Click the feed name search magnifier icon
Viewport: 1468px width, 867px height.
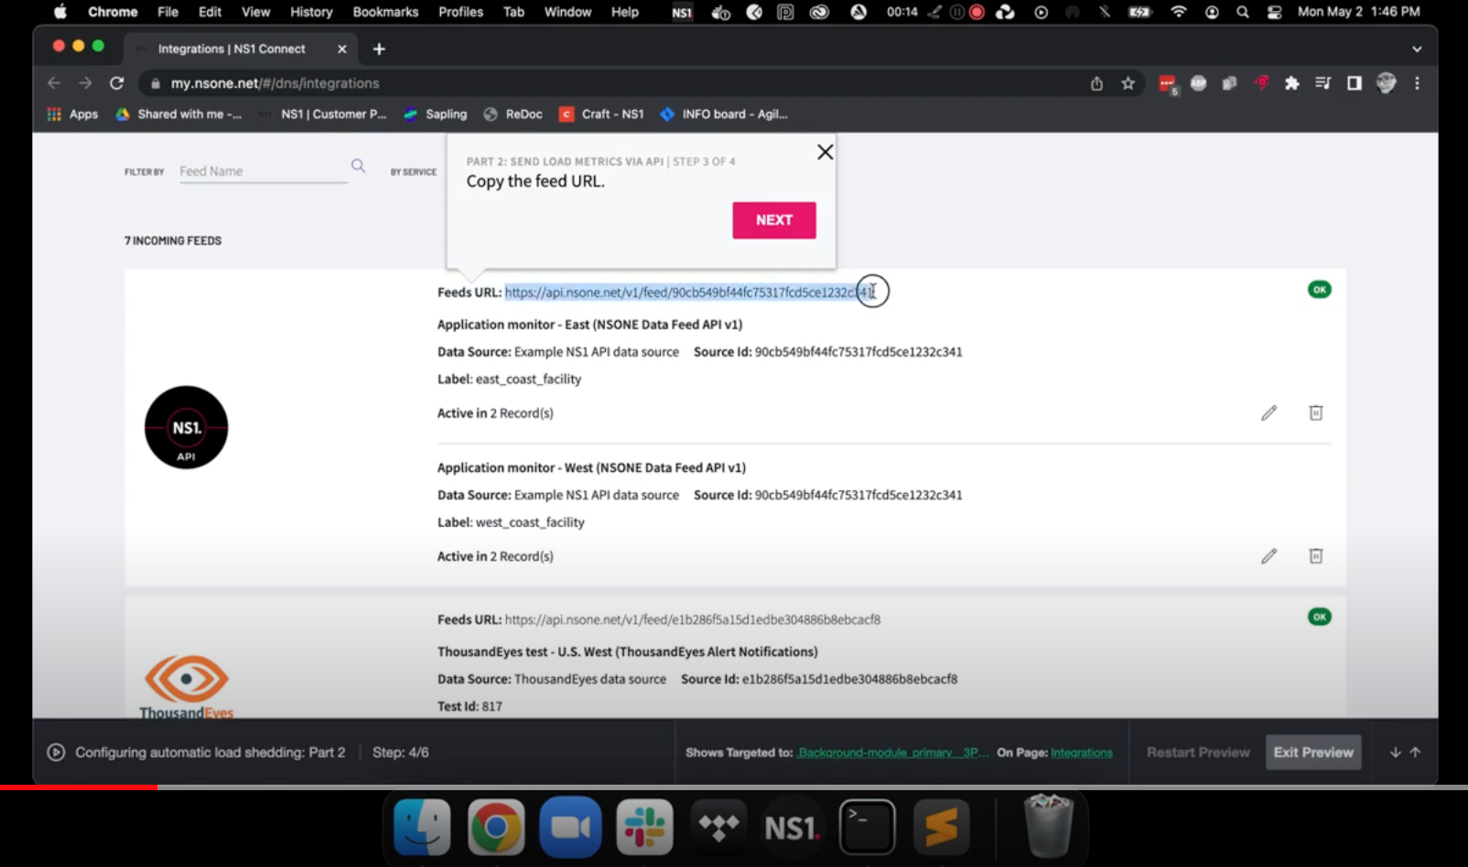coord(358,166)
